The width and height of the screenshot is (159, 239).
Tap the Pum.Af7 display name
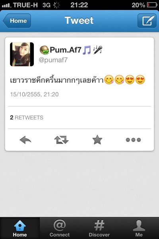point(66,50)
